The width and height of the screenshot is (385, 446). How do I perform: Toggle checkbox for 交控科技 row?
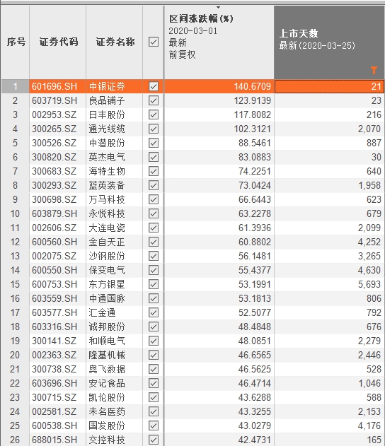point(154,440)
